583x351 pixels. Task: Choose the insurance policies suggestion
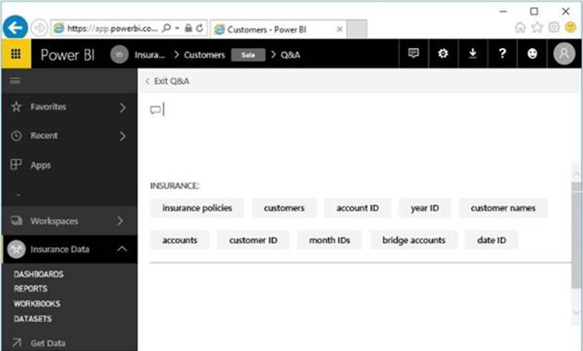pyautogui.click(x=197, y=208)
